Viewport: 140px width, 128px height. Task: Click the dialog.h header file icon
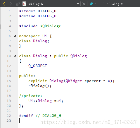[24, 4]
